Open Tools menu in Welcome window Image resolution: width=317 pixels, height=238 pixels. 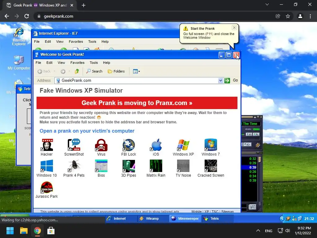[x=94, y=63]
